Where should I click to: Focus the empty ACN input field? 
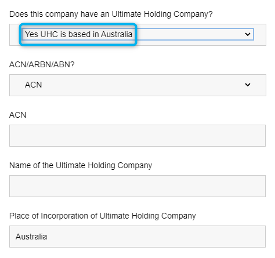click(137, 136)
